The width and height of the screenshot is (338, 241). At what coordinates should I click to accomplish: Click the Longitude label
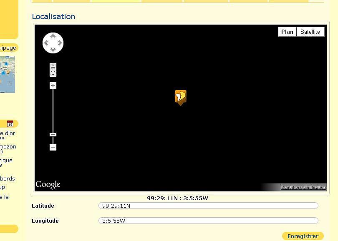tap(45, 221)
